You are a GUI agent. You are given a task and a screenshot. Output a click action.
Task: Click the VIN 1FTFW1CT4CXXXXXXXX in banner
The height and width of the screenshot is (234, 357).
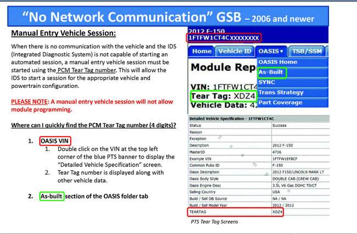coord(224,38)
